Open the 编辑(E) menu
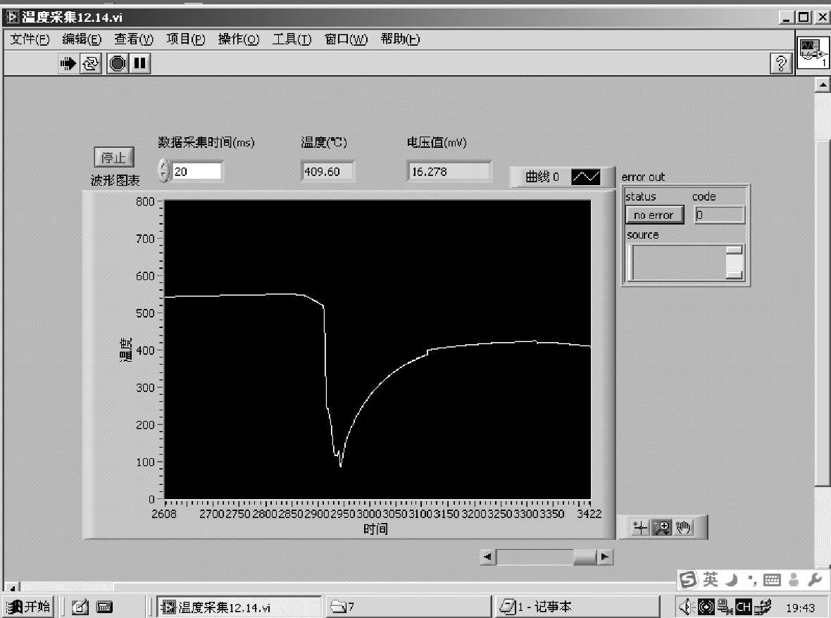Screen dimensions: 831x618 click(82, 39)
